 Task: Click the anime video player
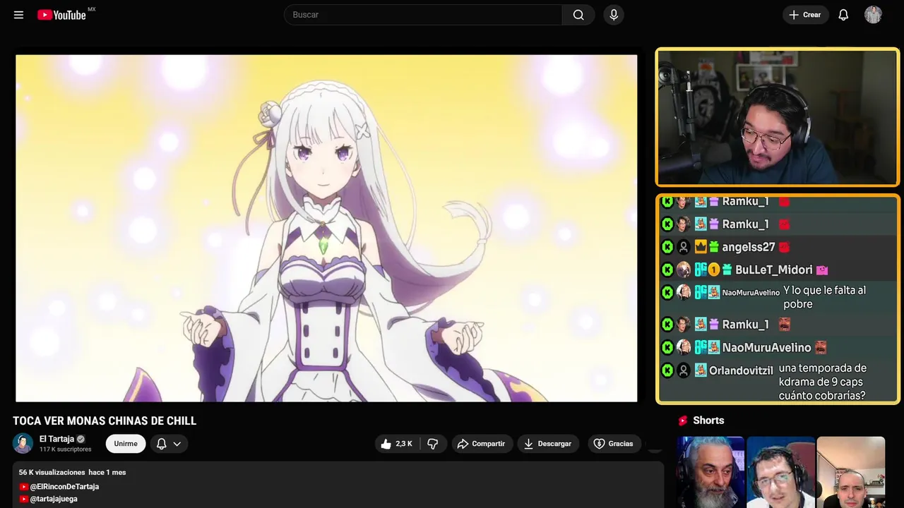pos(326,228)
